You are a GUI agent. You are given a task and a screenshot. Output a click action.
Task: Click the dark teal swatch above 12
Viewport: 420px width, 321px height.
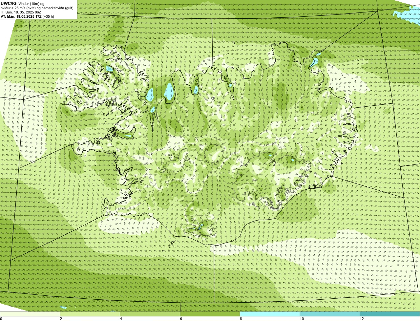[390, 314]
